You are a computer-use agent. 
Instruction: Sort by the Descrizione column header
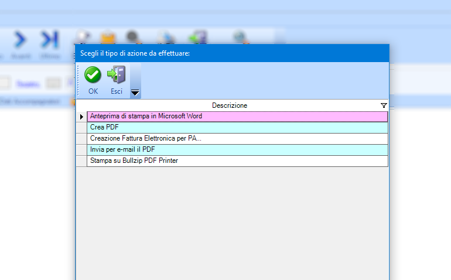(230, 105)
